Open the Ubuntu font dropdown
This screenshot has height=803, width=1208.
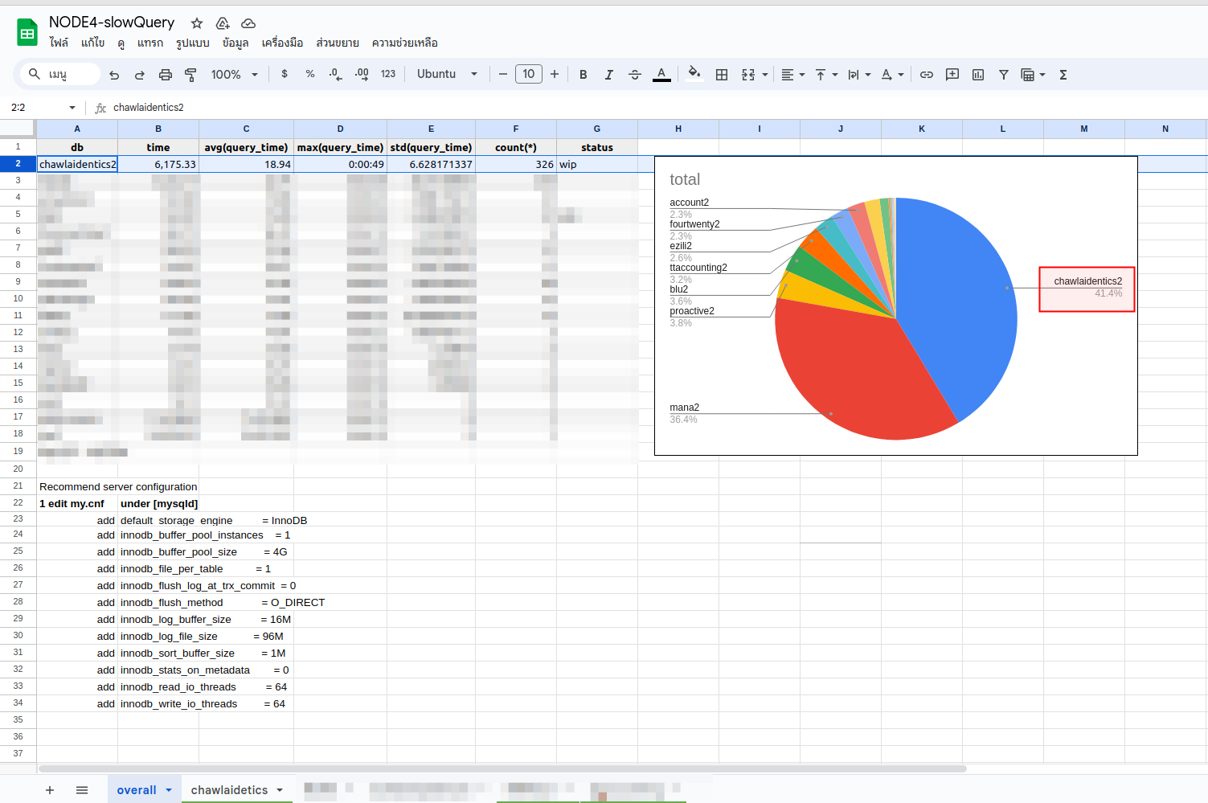448,74
